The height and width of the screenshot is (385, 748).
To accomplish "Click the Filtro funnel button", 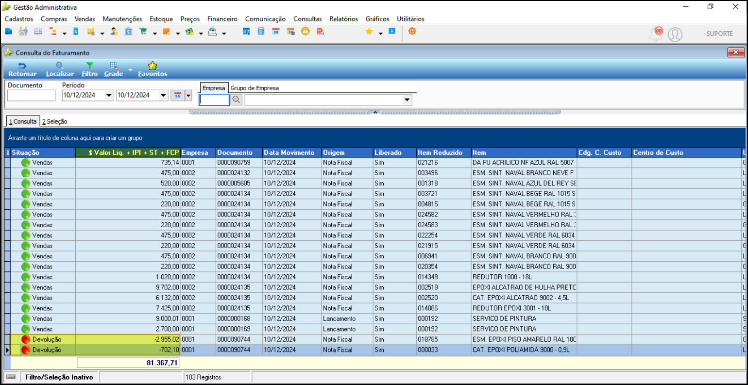I will click(89, 69).
